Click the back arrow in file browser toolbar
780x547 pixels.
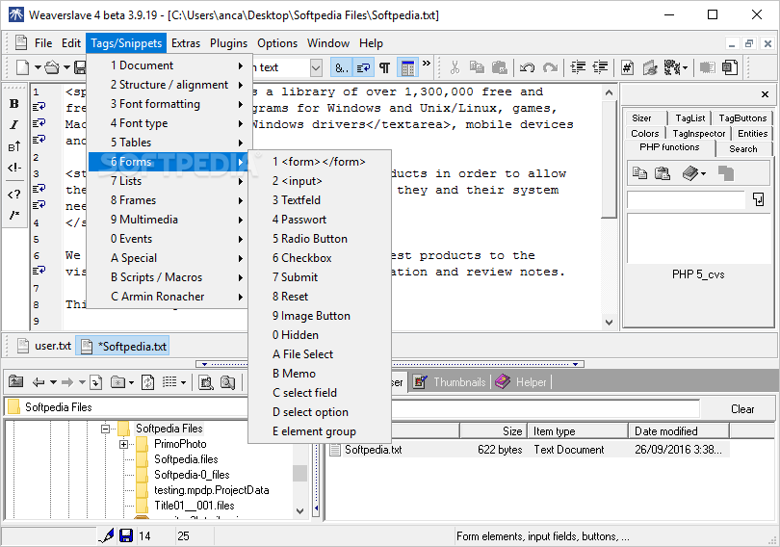click(x=38, y=382)
